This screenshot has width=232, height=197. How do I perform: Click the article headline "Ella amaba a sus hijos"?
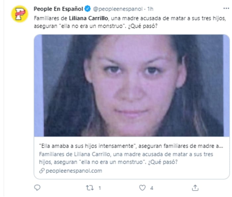[x=131, y=146]
